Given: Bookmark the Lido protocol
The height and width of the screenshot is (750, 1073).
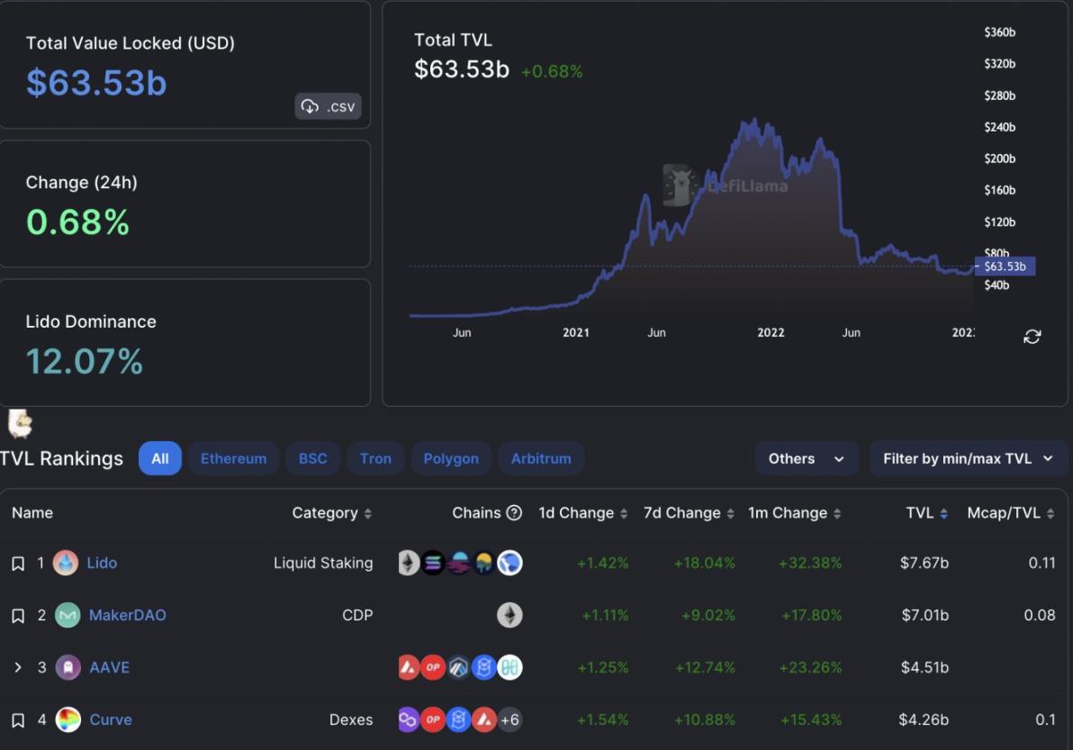Looking at the screenshot, I should point(19,564).
